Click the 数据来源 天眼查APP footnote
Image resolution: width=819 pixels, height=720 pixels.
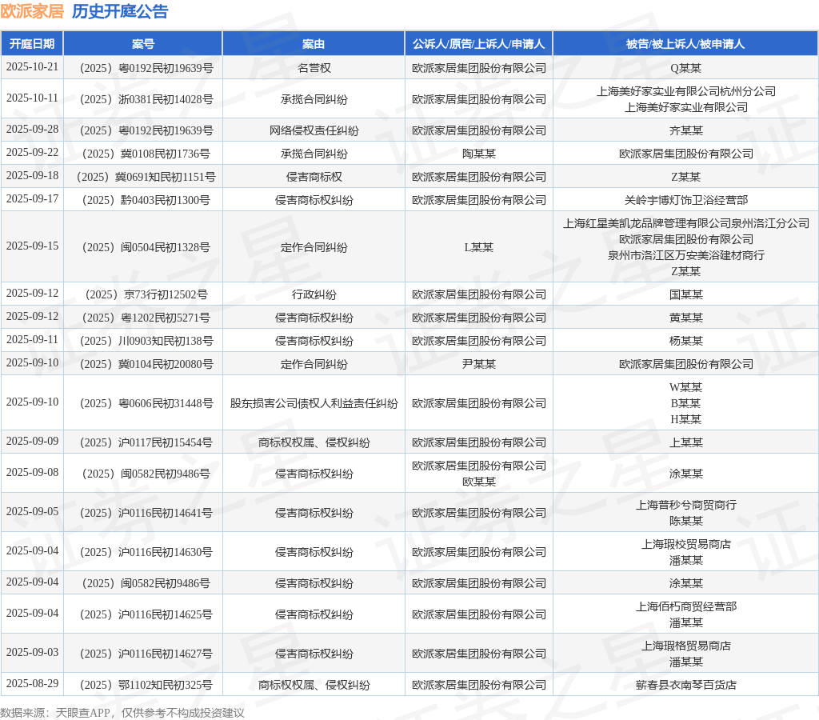(x=122, y=713)
